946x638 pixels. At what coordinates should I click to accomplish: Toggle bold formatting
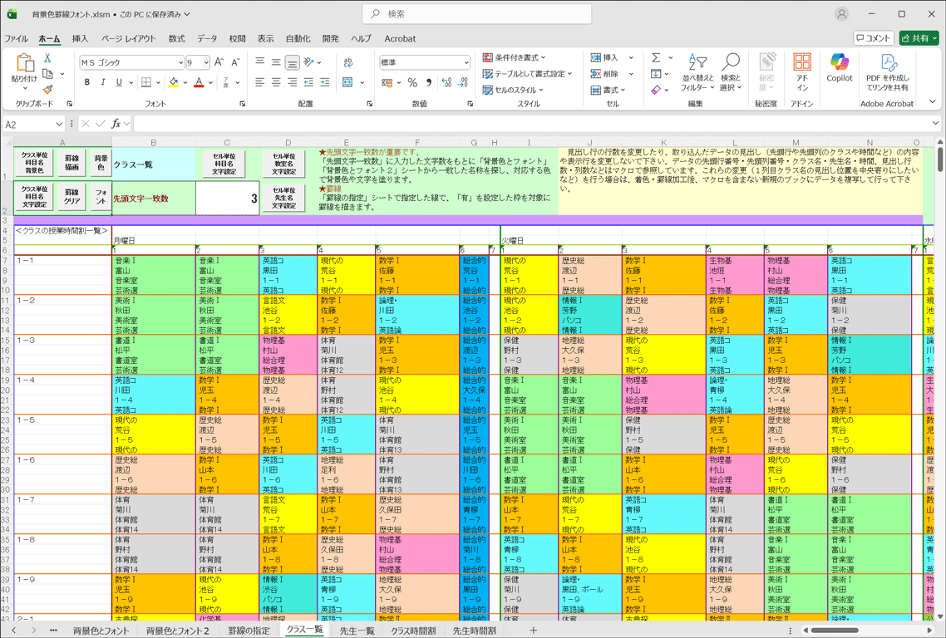pyautogui.click(x=87, y=83)
